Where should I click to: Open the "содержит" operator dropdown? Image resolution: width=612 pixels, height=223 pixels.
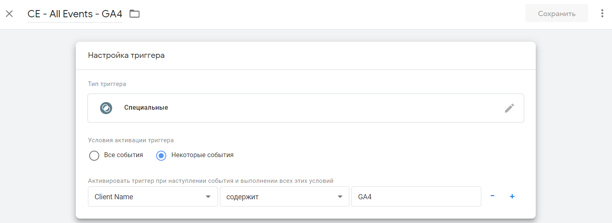pos(284,196)
